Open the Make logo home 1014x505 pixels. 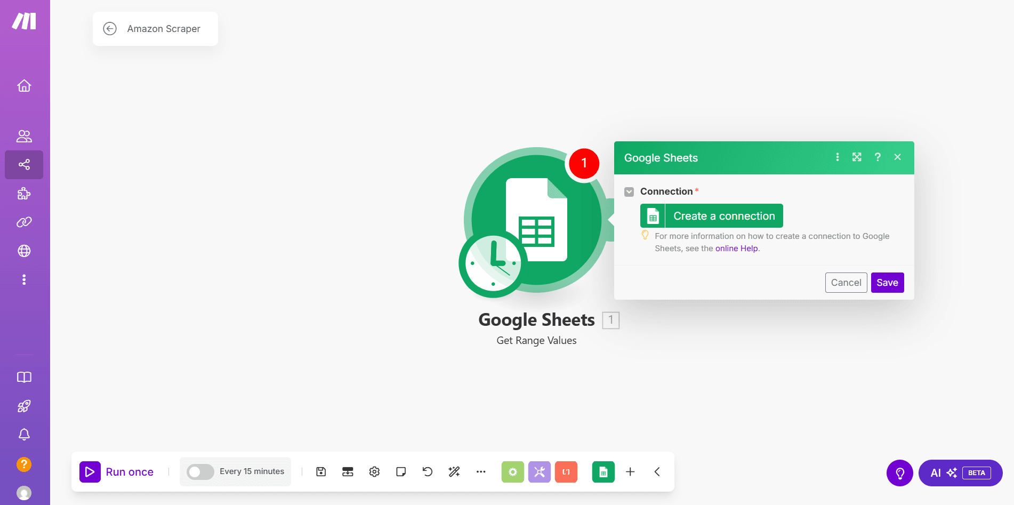(x=24, y=21)
